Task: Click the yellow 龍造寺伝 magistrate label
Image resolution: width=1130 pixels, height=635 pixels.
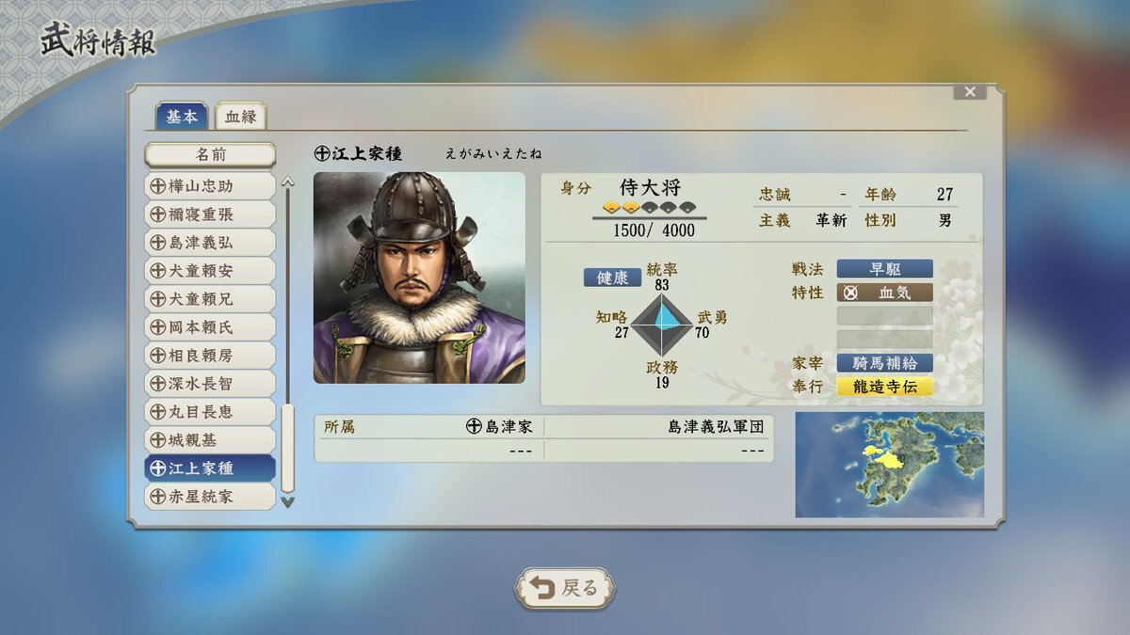Action: [x=884, y=387]
